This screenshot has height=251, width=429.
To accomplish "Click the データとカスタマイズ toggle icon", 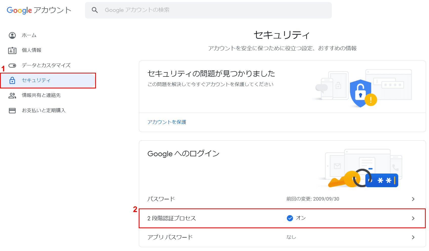I will click(12, 66).
